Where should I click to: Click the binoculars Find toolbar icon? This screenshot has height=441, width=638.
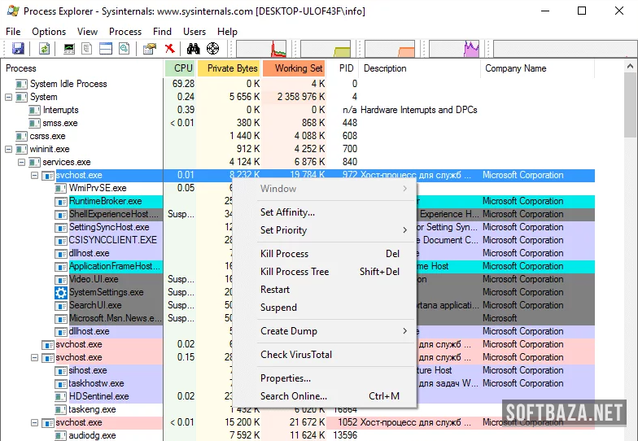point(194,49)
